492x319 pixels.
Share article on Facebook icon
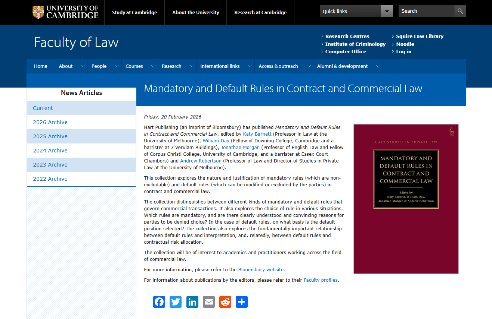[159, 302]
